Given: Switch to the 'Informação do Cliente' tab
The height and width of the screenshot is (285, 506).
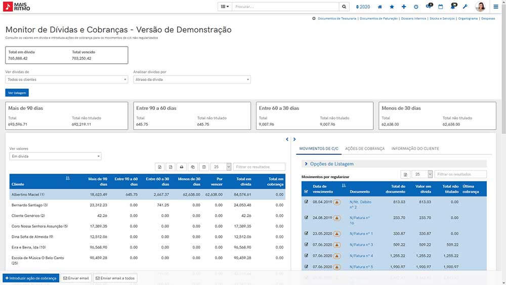Looking at the screenshot, I should pos(415,149).
